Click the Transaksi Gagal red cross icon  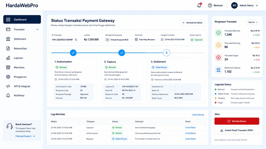click(219, 58)
